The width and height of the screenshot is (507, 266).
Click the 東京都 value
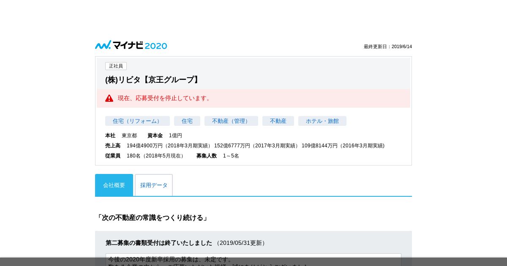coord(129,136)
